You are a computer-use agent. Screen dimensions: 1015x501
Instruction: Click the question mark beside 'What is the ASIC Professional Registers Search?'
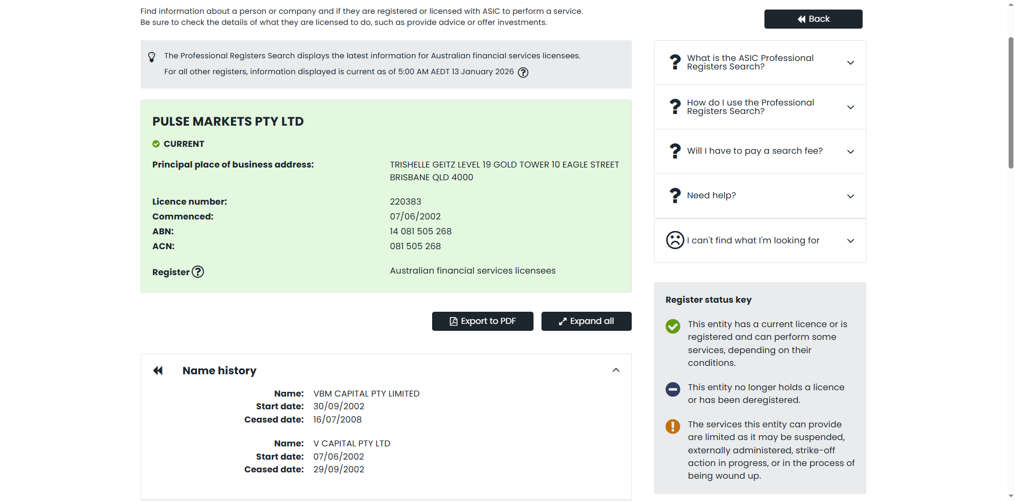coord(675,63)
